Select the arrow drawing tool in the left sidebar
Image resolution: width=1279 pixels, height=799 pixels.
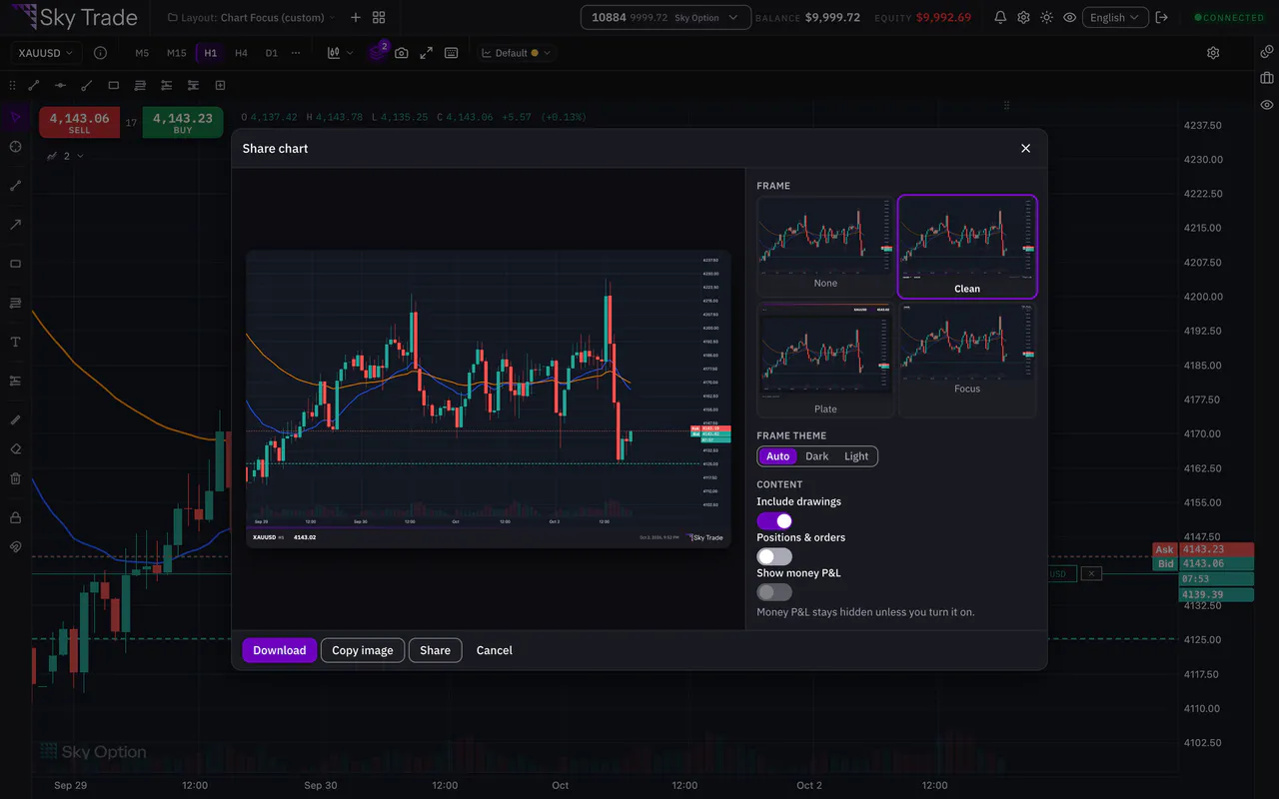click(16, 225)
